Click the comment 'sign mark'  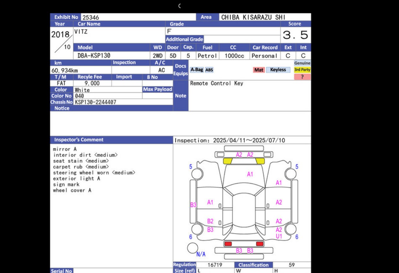(66, 184)
